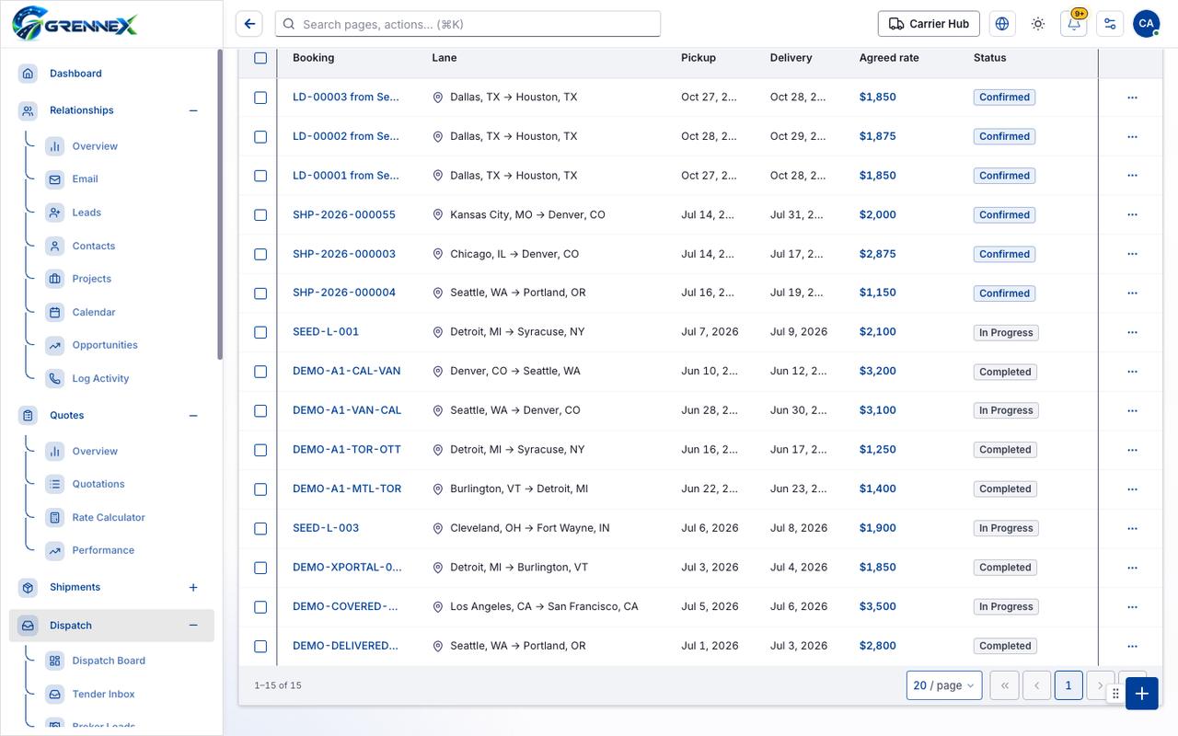
Task: Click the Log Activity phone icon
Action: click(55, 378)
